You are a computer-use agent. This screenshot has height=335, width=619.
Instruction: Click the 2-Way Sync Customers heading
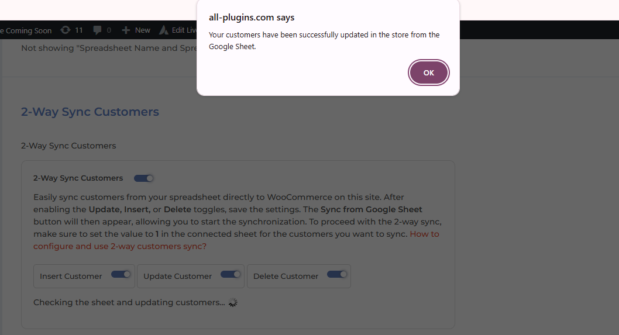click(x=90, y=112)
